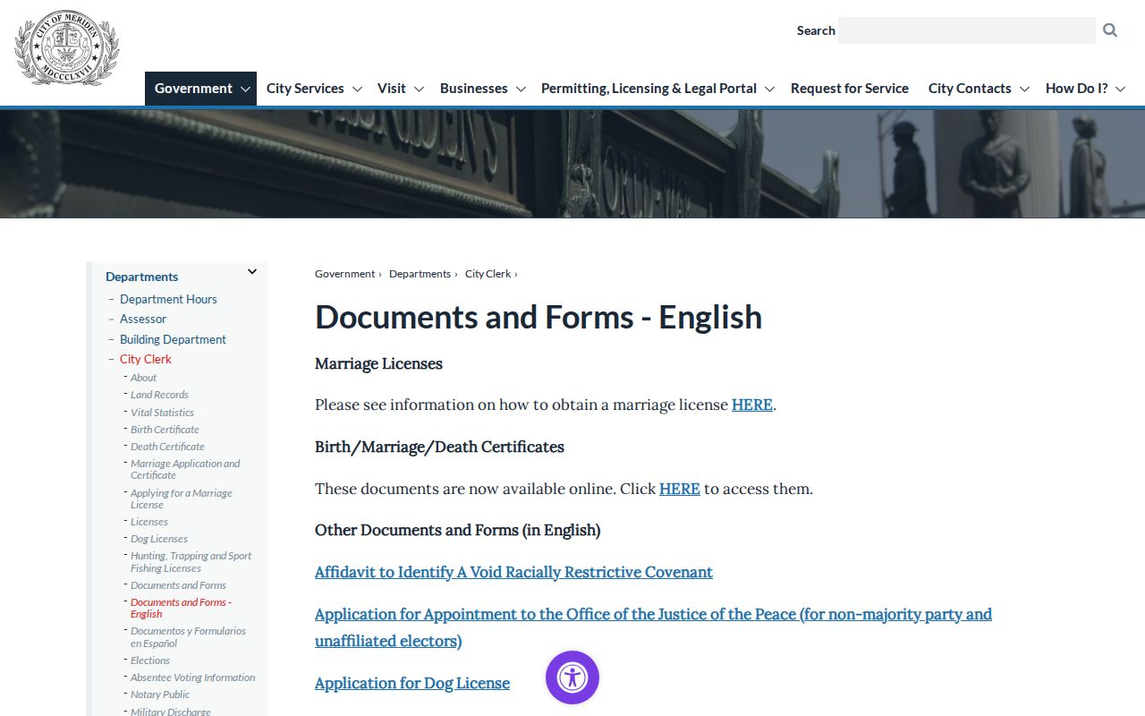1145x716 pixels.
Task: Go to Department Hours in sidebar
Action: click(168, 299)
